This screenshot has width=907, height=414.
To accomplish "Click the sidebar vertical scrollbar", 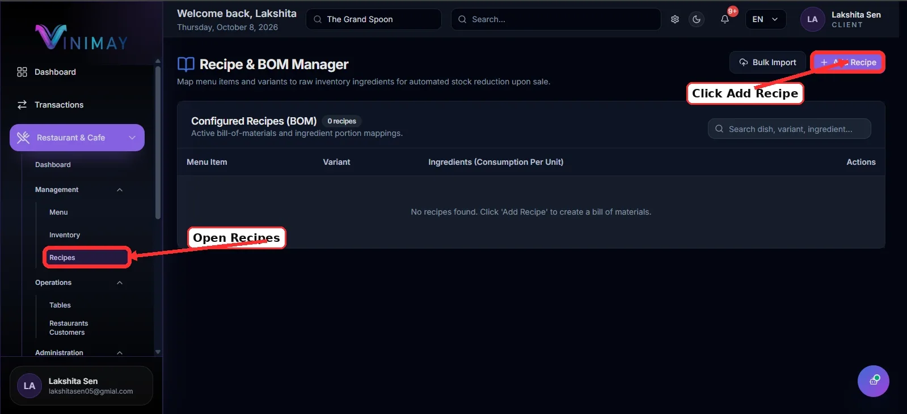I will pos(158,142).
